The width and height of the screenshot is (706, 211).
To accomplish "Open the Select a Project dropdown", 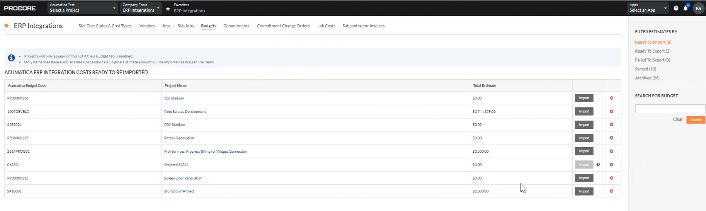I will pos(83,8).
